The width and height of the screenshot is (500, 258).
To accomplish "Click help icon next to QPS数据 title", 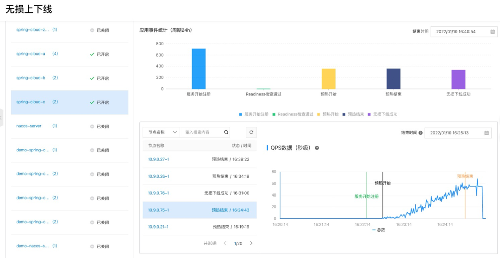I will [x=317, y=148].
